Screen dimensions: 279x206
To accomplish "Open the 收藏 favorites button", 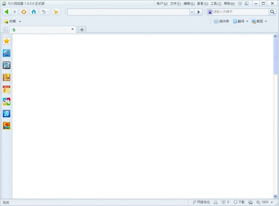I will pyautogui.click(x=10, y=21).
